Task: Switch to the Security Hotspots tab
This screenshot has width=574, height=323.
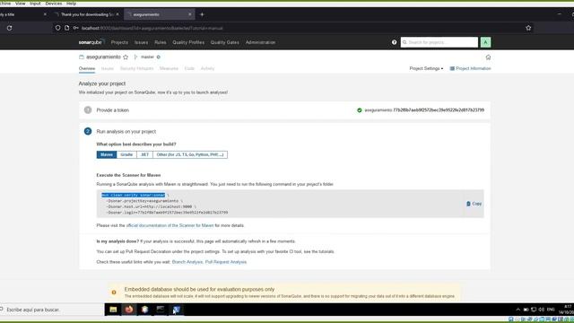Action: pos(136,68)
